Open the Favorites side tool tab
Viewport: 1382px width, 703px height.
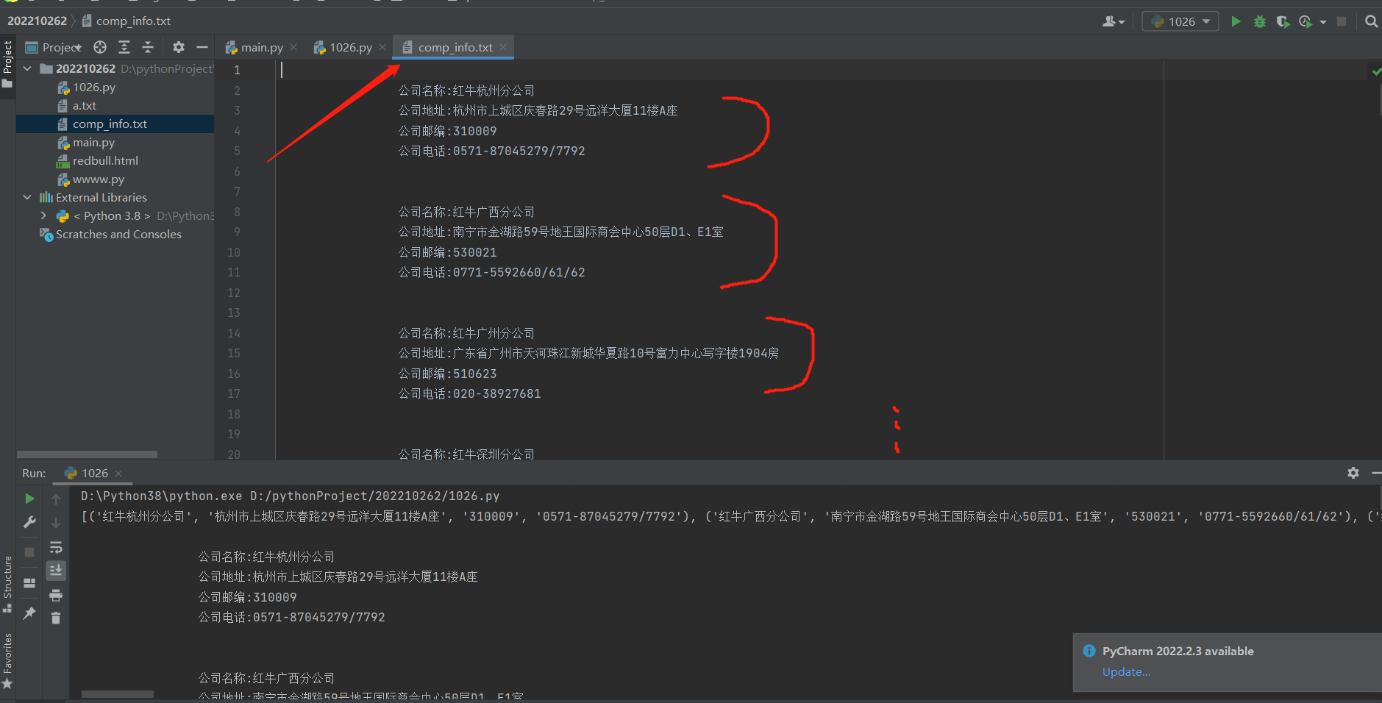pos(7,660)
